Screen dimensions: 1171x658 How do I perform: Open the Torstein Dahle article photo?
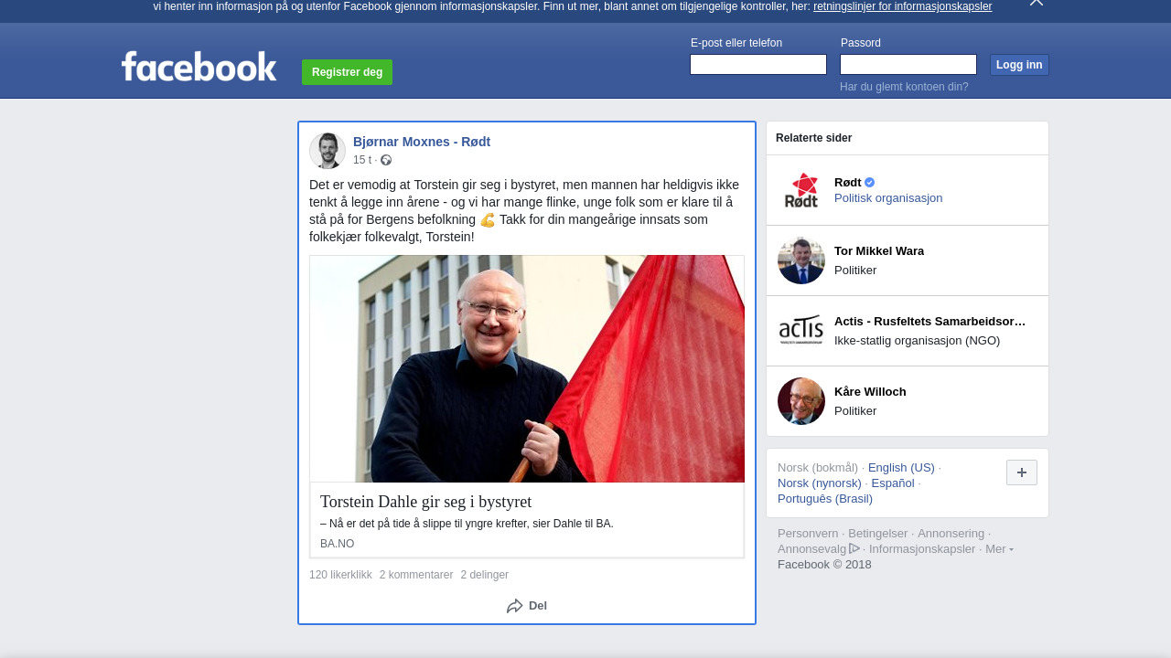pyautogui.click(x=527, y=368)
